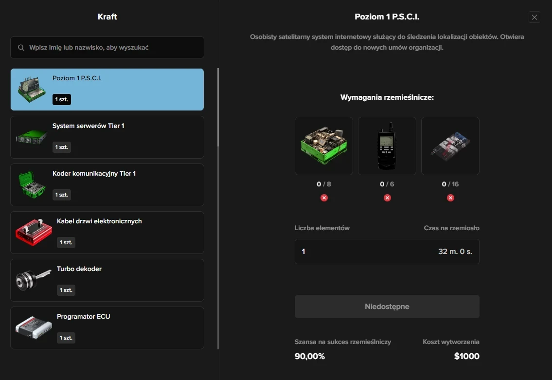Screen dimensions: 552x380
Task: Click the black handheld radio ingredient
Action: tap(387, 146)
